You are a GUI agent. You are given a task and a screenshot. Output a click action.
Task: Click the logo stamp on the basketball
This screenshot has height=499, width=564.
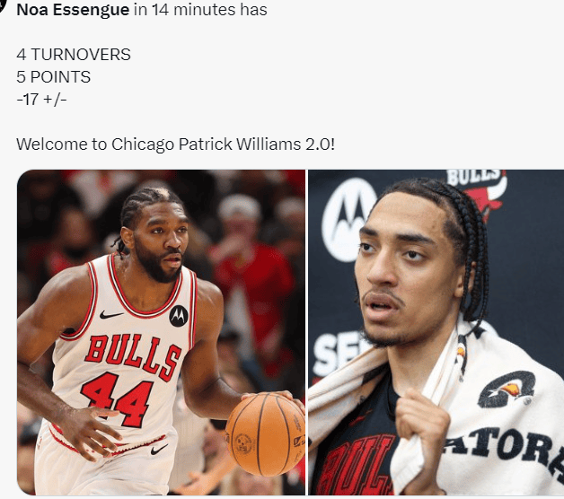tap(244, 443)
